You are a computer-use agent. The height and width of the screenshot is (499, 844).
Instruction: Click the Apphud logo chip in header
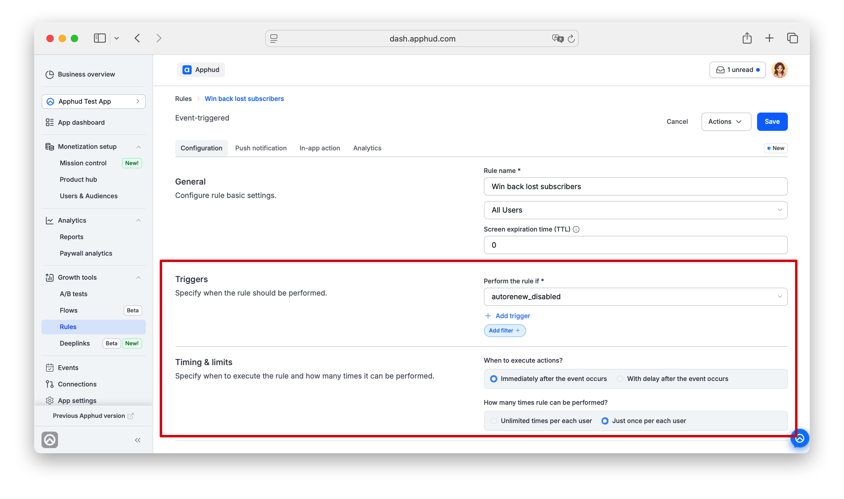tap(201, 70)
